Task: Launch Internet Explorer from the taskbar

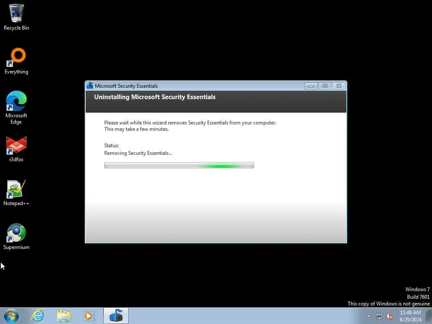Action: click(38, 316)
